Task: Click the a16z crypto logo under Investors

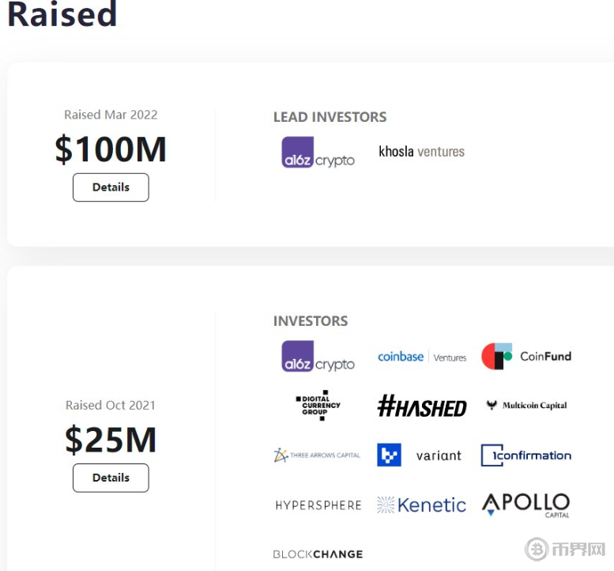Action: [318, 356]
